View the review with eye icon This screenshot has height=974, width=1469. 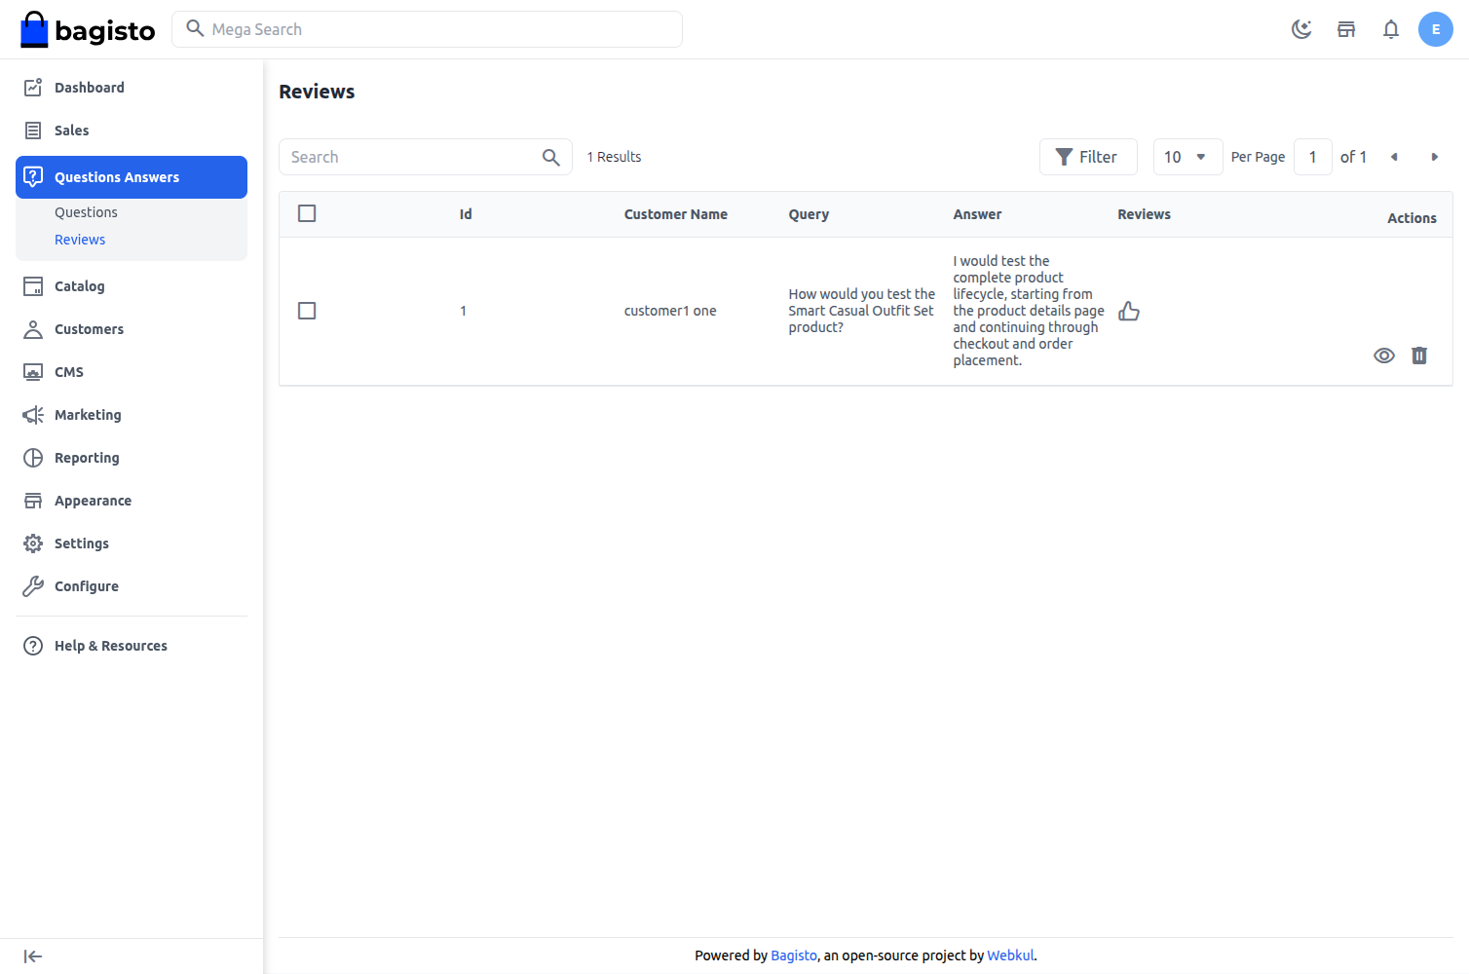click(1384, 356)
